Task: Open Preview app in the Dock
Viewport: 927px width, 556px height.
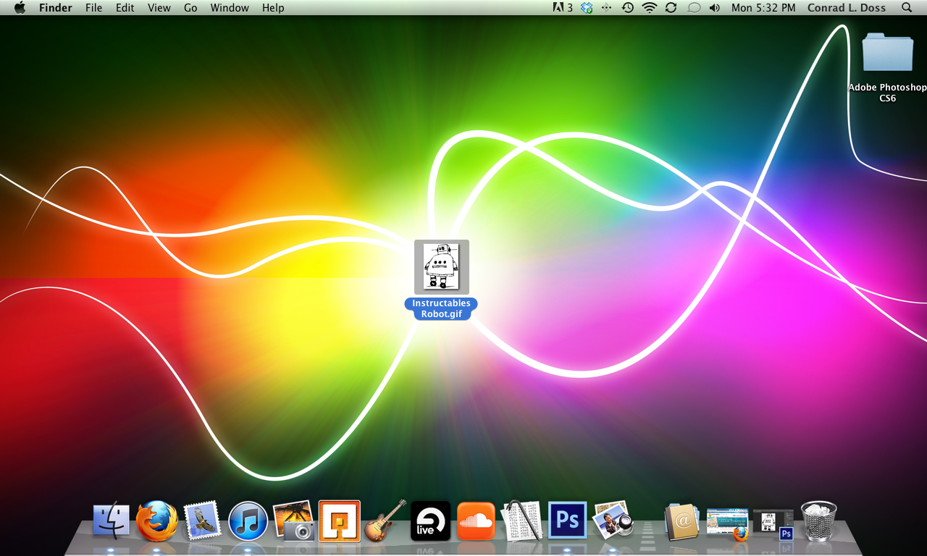Action: (x=613, y=521)
